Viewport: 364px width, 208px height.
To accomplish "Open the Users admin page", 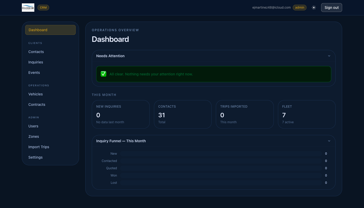I will 33,126.
